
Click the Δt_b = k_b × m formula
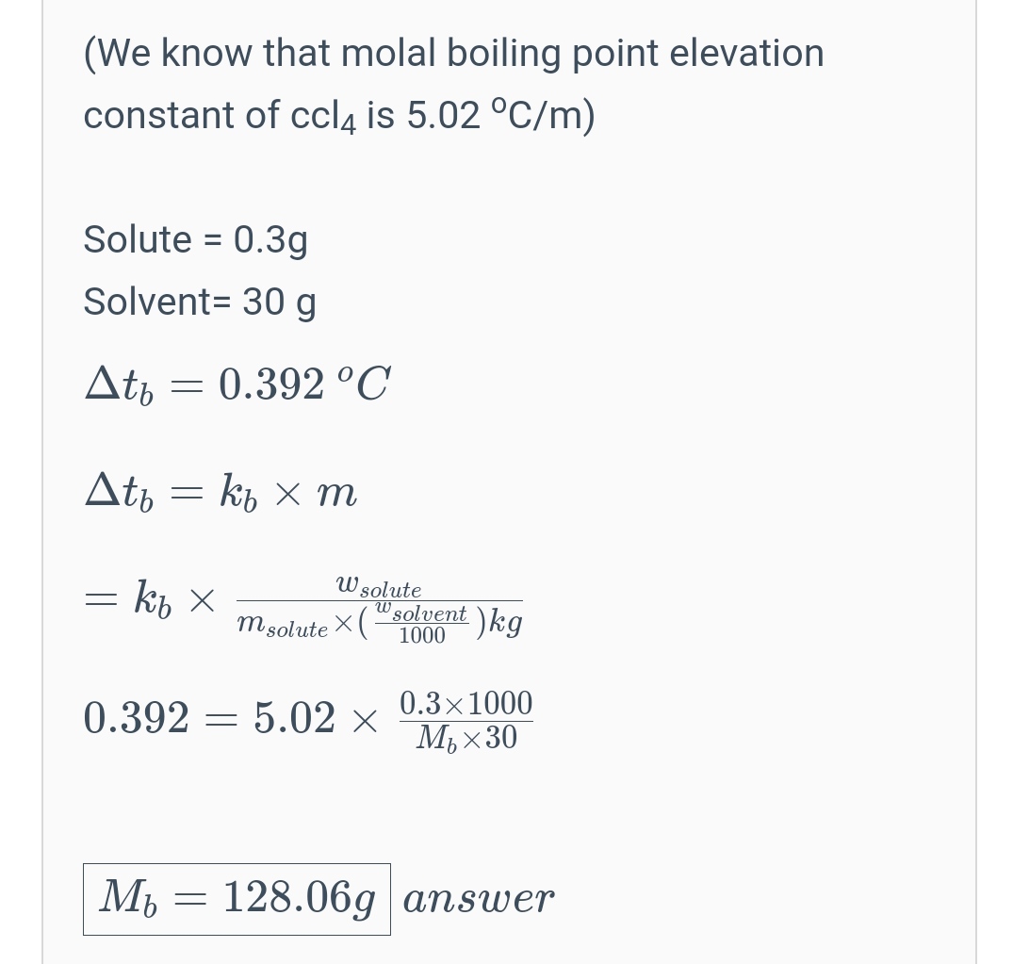[x=221, y=492]
